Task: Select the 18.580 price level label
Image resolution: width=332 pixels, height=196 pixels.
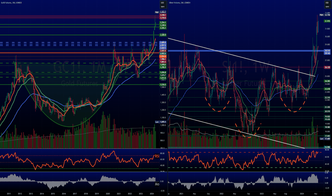Action: tap(327, 127)
